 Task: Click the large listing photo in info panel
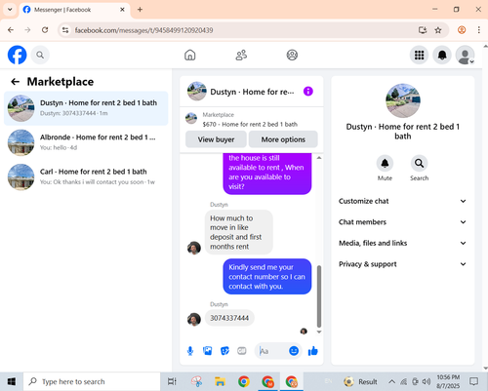[403, 100]
